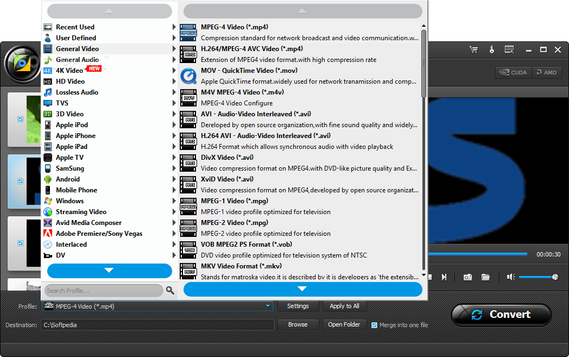The height and width of the screenshot is (357, 569).
Task: Click the DV camcorder icon
Action: [x=48, y=255]
